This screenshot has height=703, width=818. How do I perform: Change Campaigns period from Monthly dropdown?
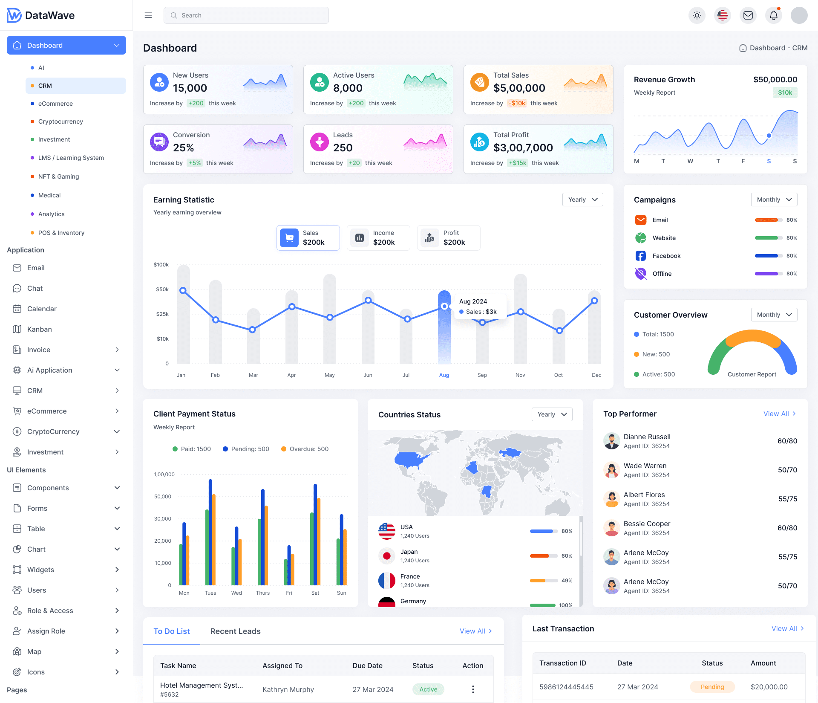(774, 199)
